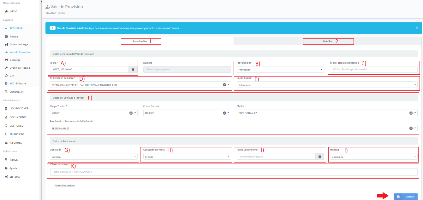Play the video icon in the blue banner
This screenshot has width=423, height=200.
[52, 28]
